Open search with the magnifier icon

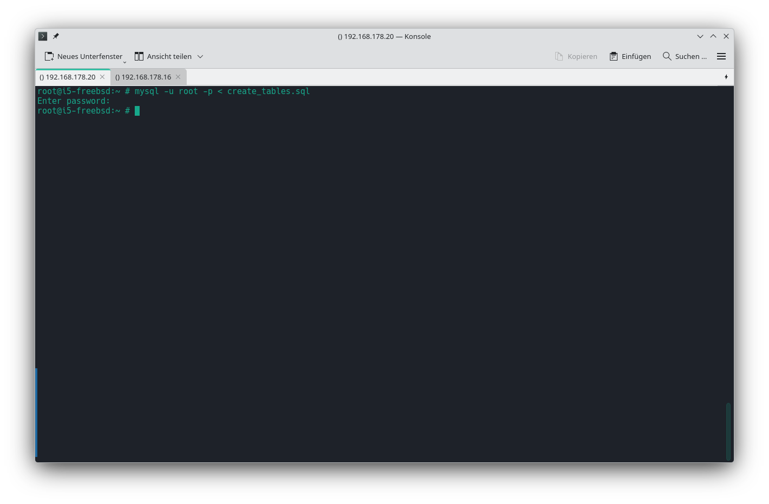coord(667,56)
